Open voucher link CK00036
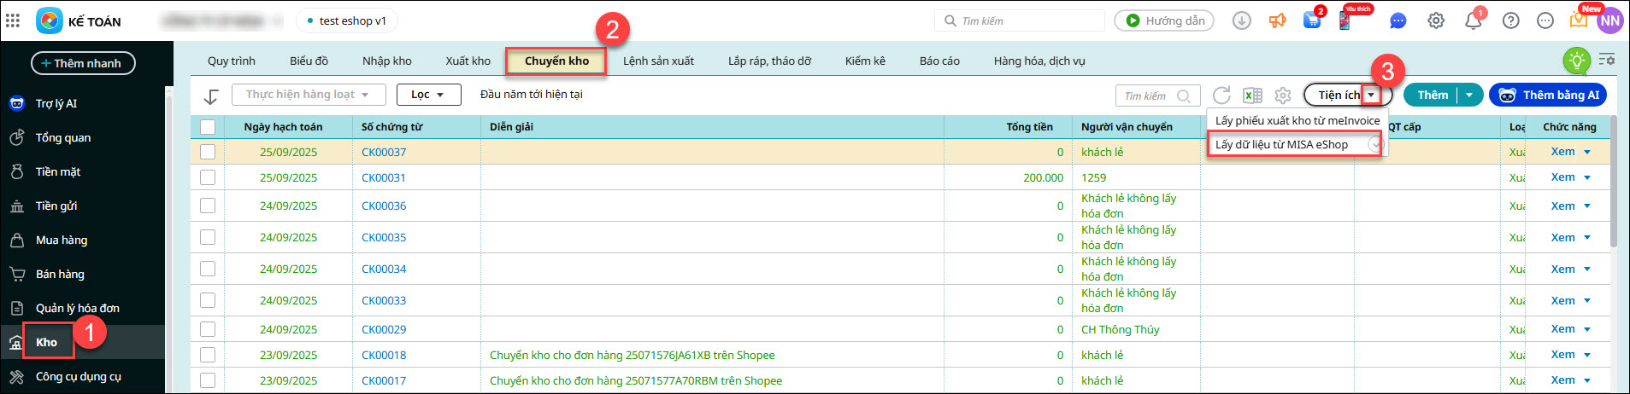1630x394 pixels. pos(384,206)
